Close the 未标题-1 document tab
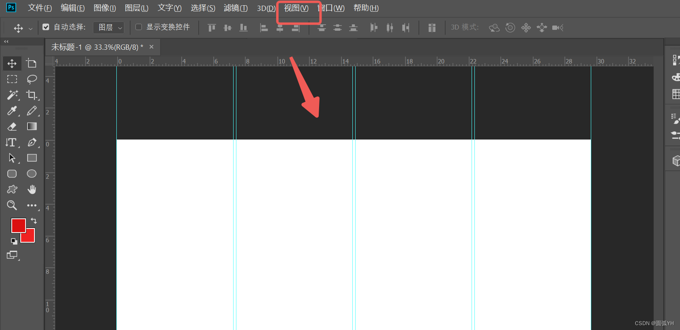Viewport: 680px width, 330px height. (152, 47)
